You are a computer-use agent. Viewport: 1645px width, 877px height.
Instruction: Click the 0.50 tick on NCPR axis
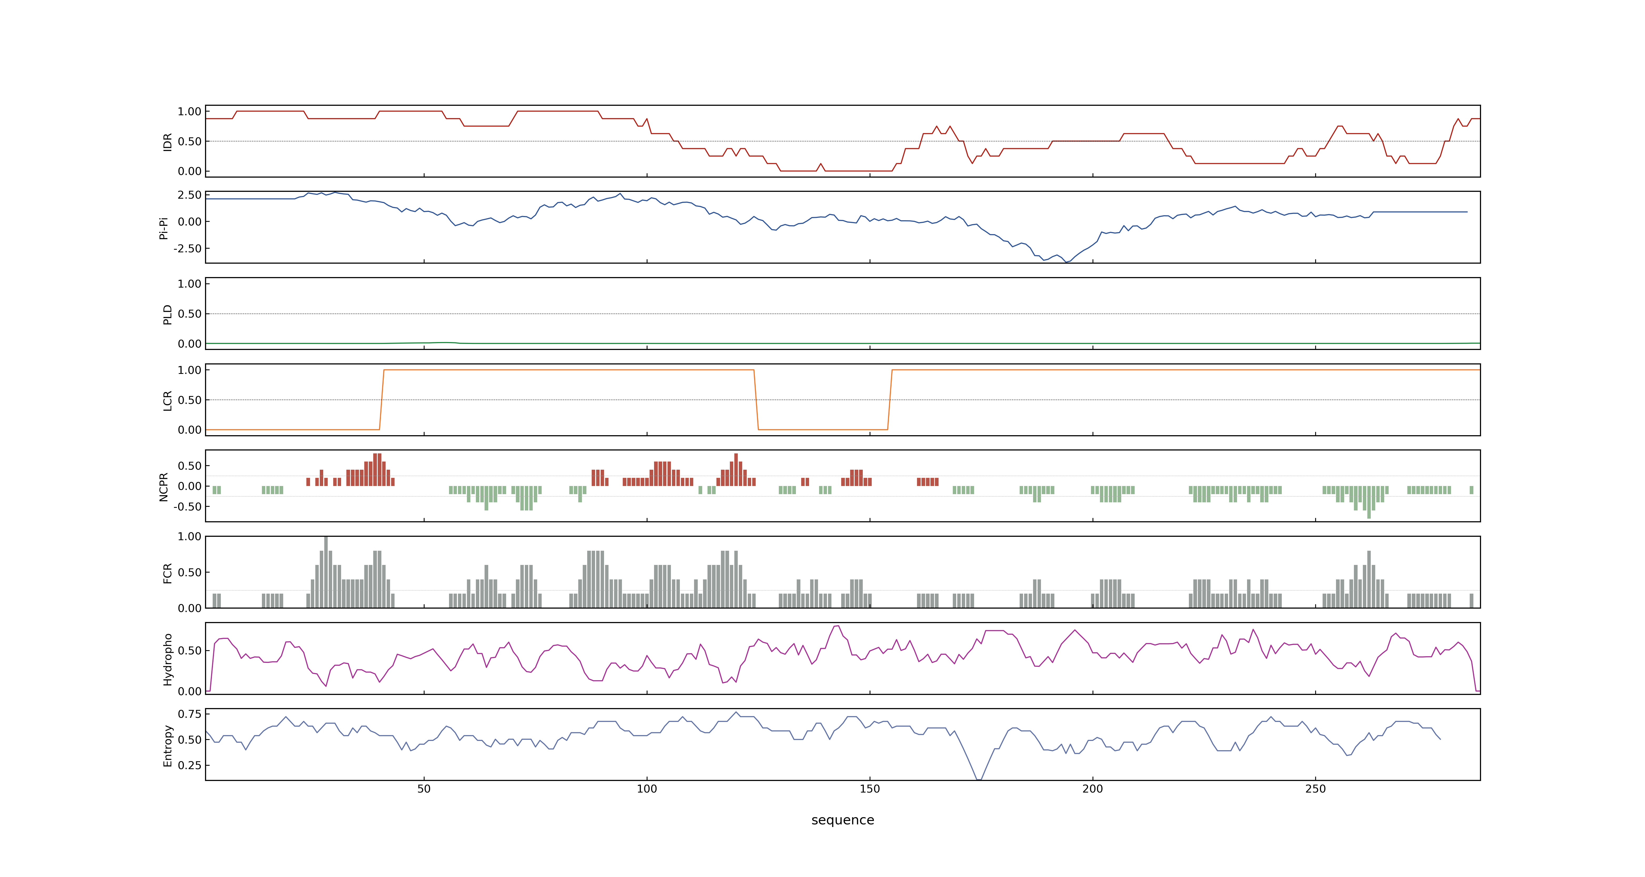(x=190, y=466)
